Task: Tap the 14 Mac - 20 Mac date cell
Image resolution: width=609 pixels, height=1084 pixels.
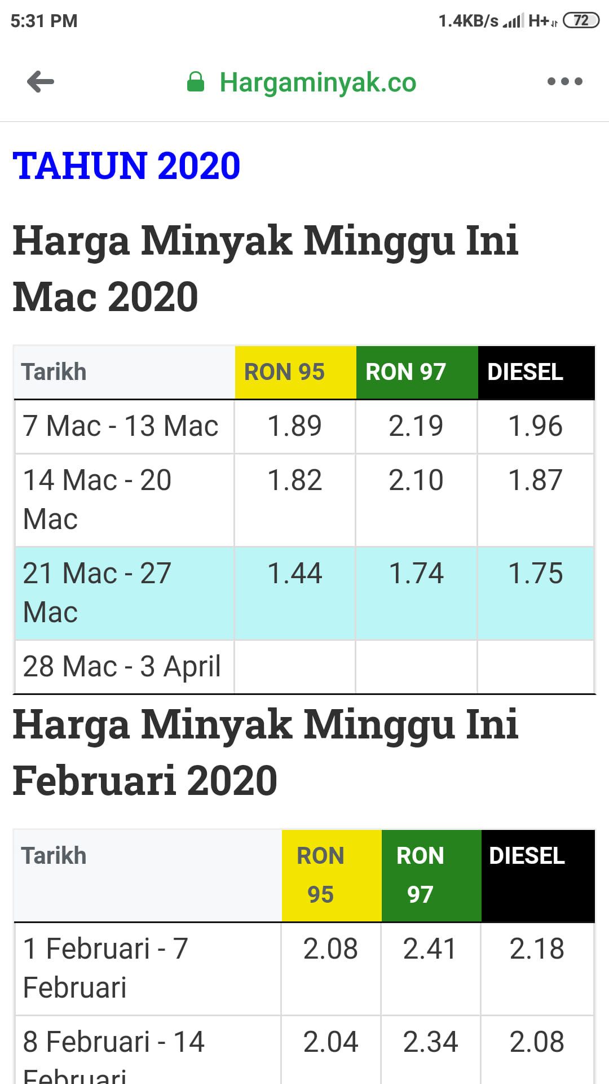Action: [x=125, y=500]
